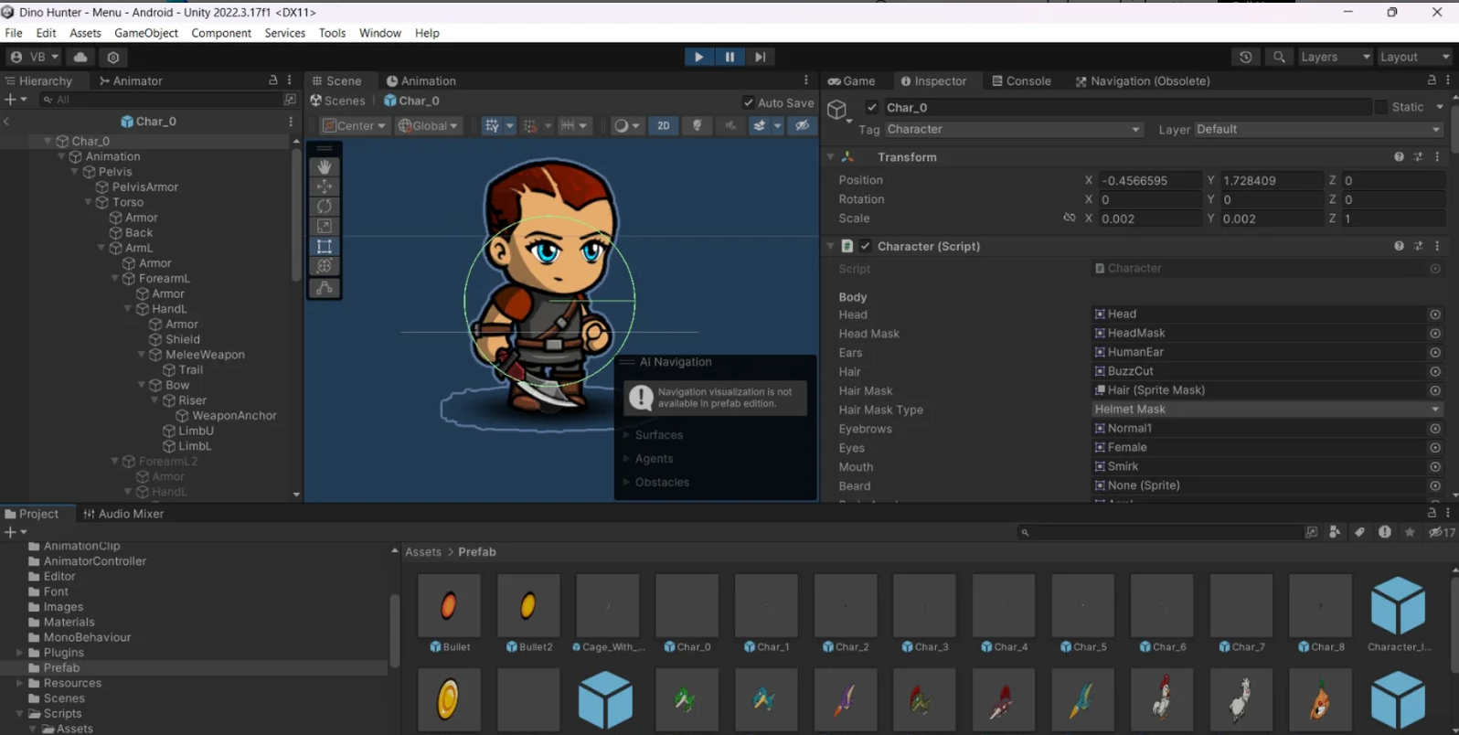This screenshot has width=1459, height=735.
Task: Open Global handle rotation dropdown
Action: point(428,125)
